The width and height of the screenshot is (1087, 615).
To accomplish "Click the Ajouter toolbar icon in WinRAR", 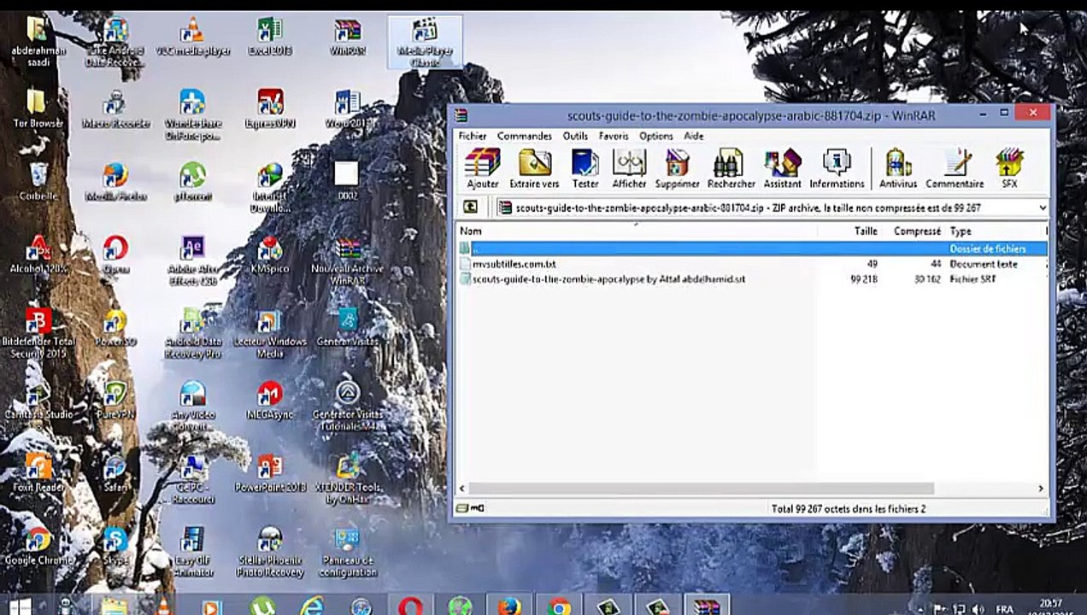I will 483,168.
